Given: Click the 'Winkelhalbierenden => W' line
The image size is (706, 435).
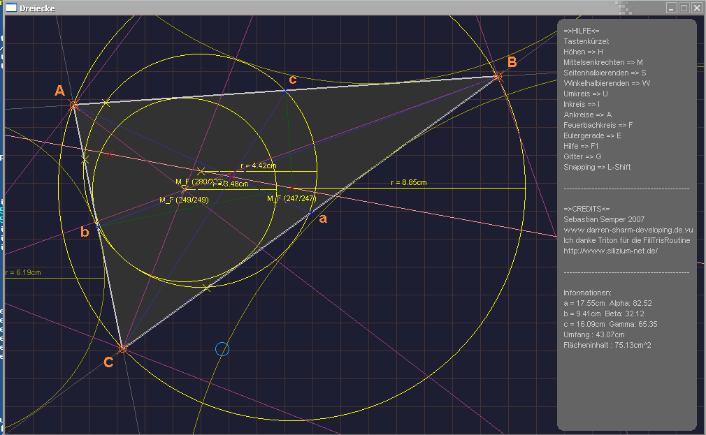Looking at the screenshot, I should (607, 83).
